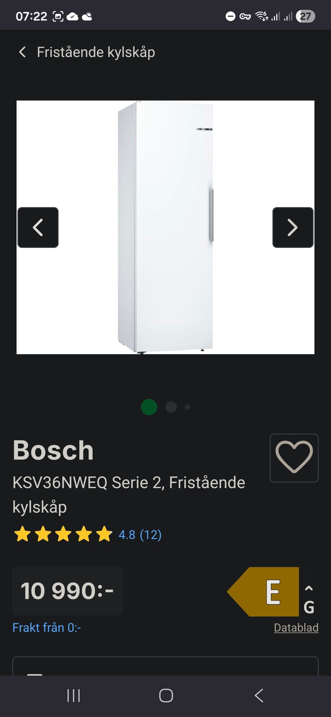Tap the 10 990:- price box

(x=68, y=591)
